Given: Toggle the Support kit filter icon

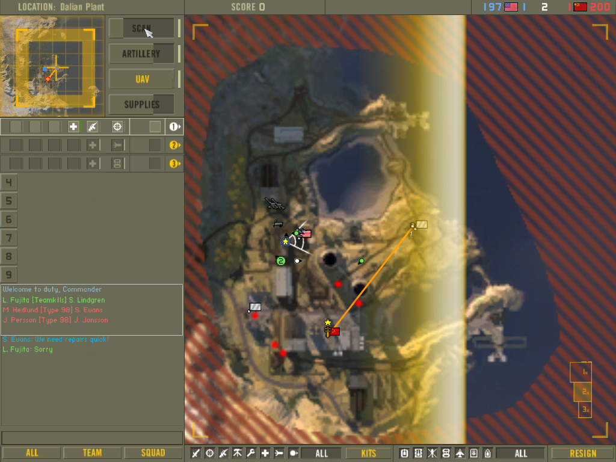Looking at the screenshot, I should tap(237, 454).
